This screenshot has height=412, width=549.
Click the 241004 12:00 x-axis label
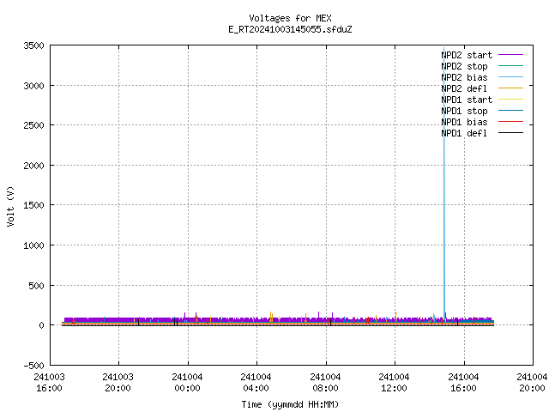(x=394, y=383)
